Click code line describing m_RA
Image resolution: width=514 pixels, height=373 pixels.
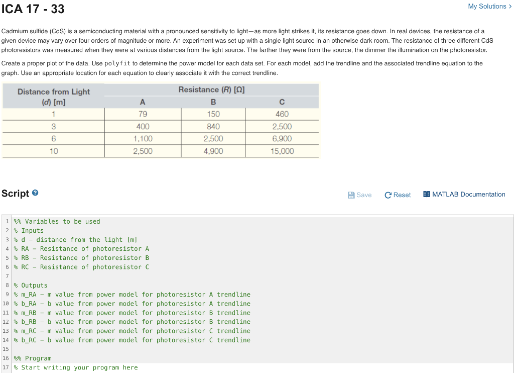coord(132,295)
